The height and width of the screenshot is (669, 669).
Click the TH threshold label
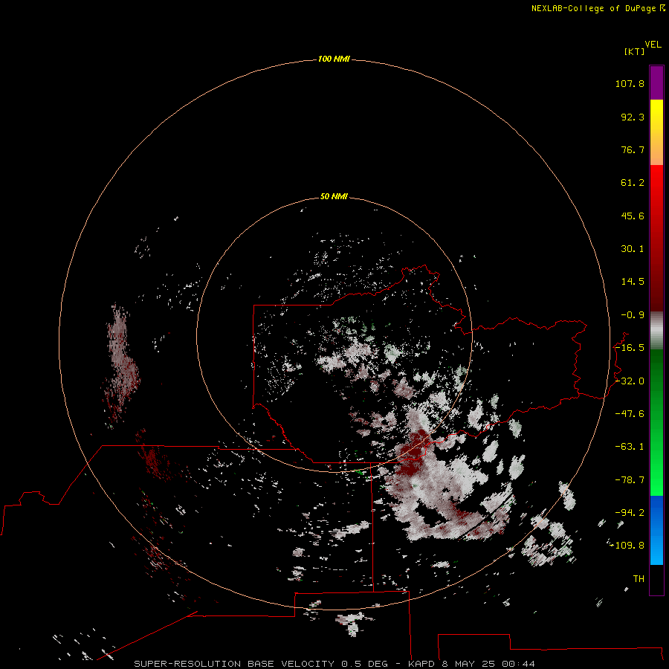pyautogui.click(x=639, y=579)
